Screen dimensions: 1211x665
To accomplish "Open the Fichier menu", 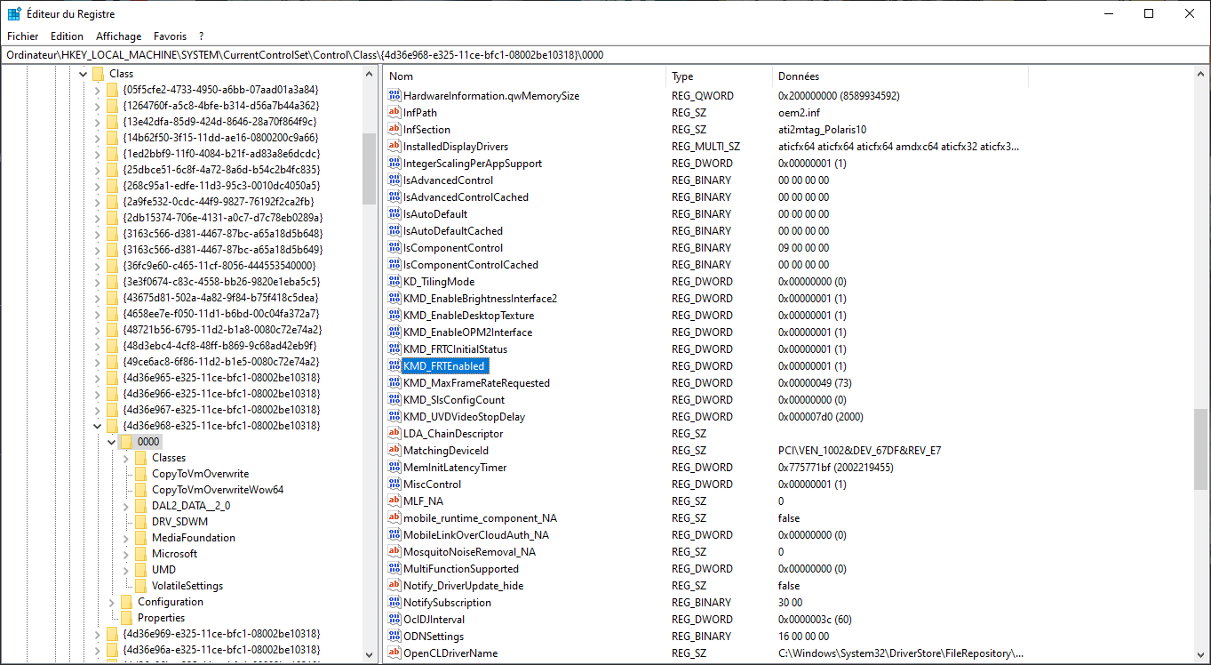I will [x=23, y=36].
